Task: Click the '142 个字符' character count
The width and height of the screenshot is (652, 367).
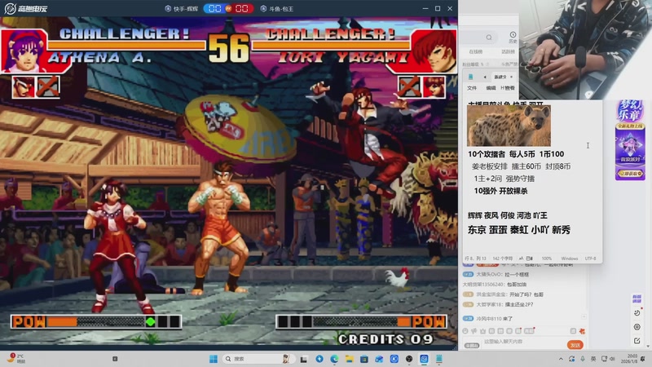Action: point(502,259)
